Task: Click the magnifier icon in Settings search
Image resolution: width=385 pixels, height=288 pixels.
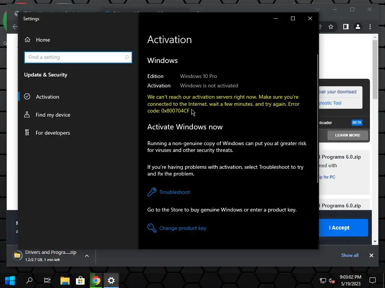Action: pyautogui.click(x=127, y=57)
